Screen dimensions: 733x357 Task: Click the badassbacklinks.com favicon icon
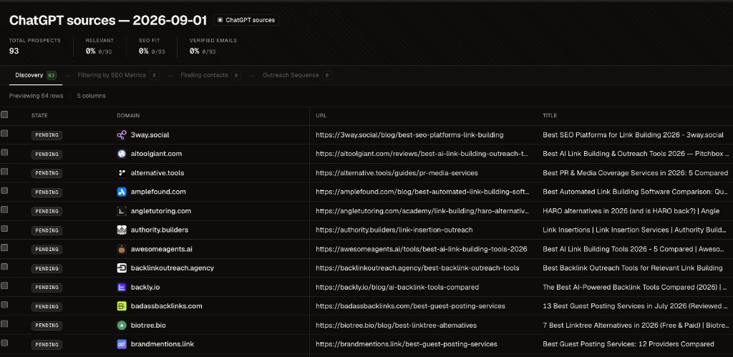122,306
